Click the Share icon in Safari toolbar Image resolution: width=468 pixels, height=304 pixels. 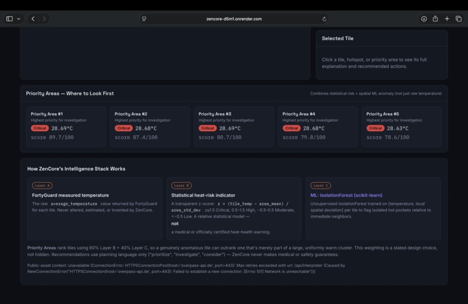pyautogui.click(x=435, y=19)
